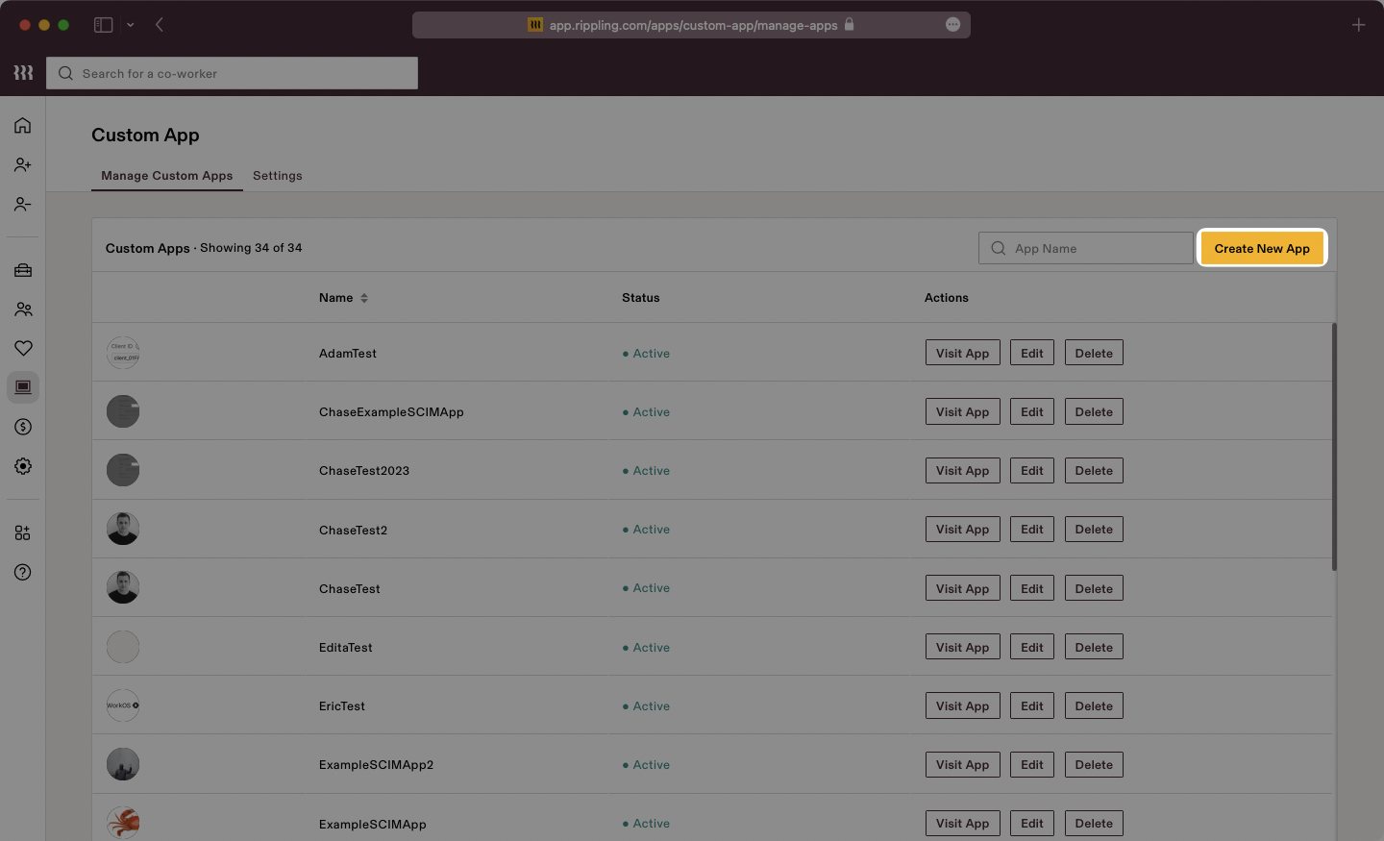Expand the browser sidebar chevron next to panel icon
Screen dimensions: 1384x841
(130, 25)
